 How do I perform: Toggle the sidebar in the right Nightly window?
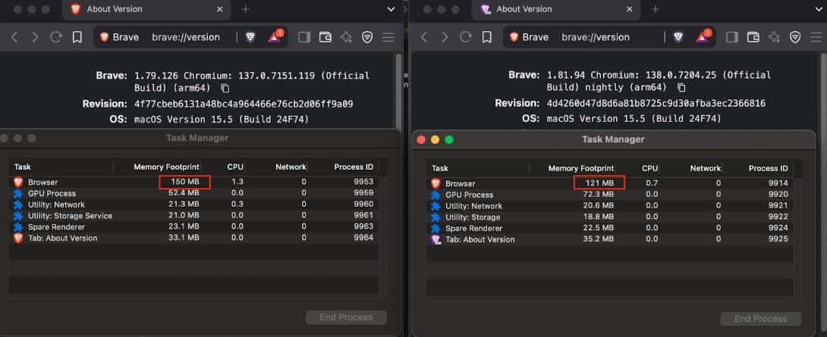tap(732, 37)
